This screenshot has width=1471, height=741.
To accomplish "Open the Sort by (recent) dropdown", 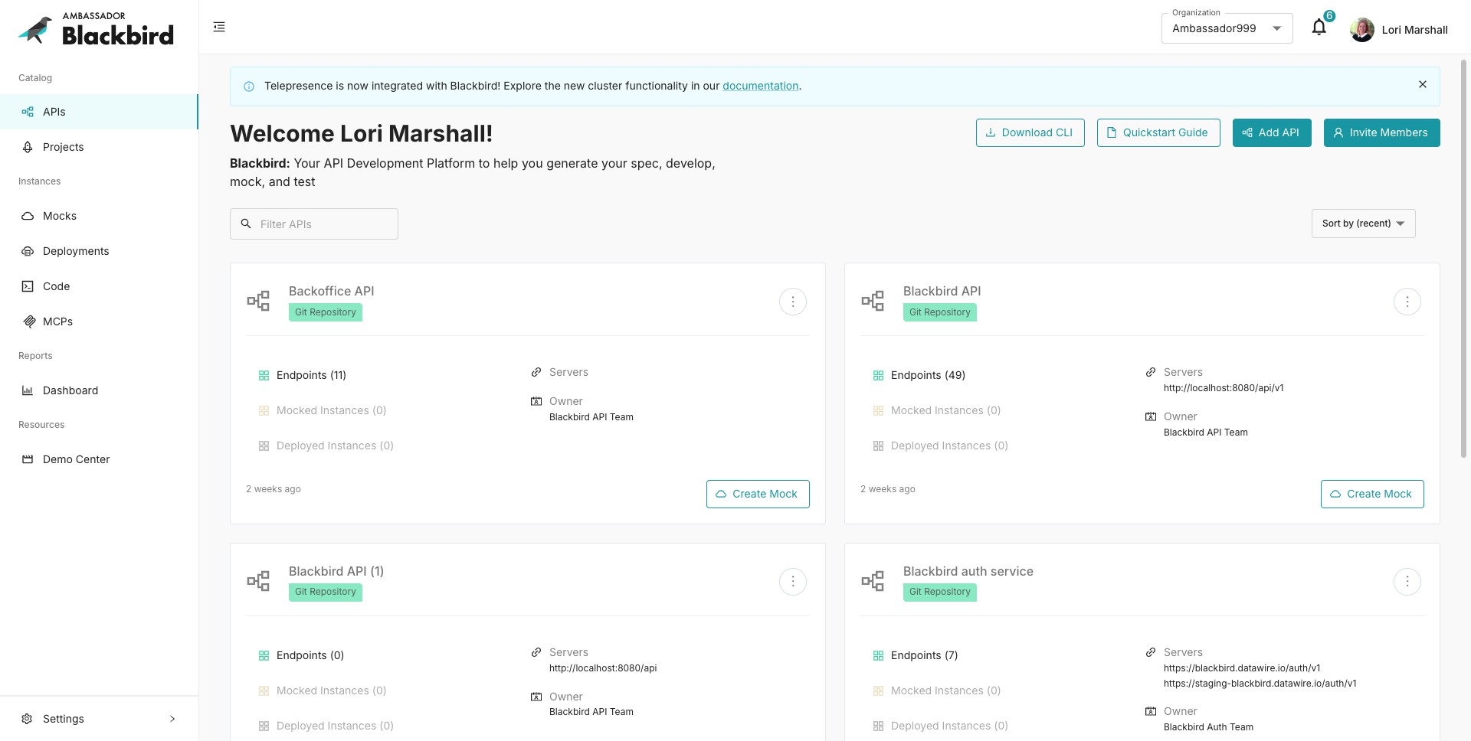I will [1363, 224].
